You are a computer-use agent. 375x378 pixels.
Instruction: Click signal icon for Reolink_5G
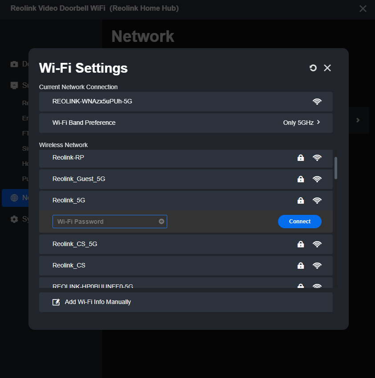[x=317, y=201]
